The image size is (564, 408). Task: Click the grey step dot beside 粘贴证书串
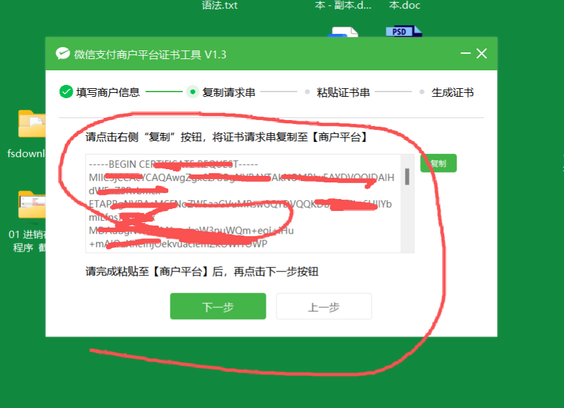pyautogui.click(x=307, y=92)
